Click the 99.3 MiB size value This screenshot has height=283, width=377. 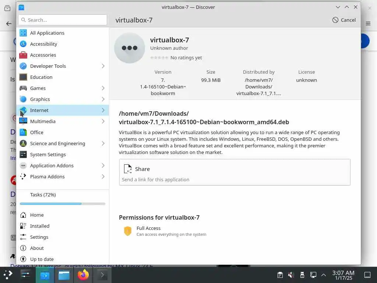point(211,80)
